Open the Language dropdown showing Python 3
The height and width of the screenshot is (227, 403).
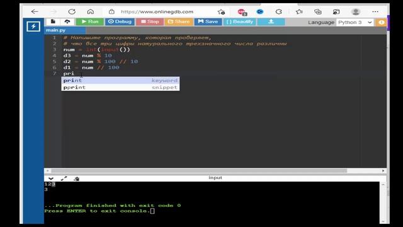coord(355,23)
